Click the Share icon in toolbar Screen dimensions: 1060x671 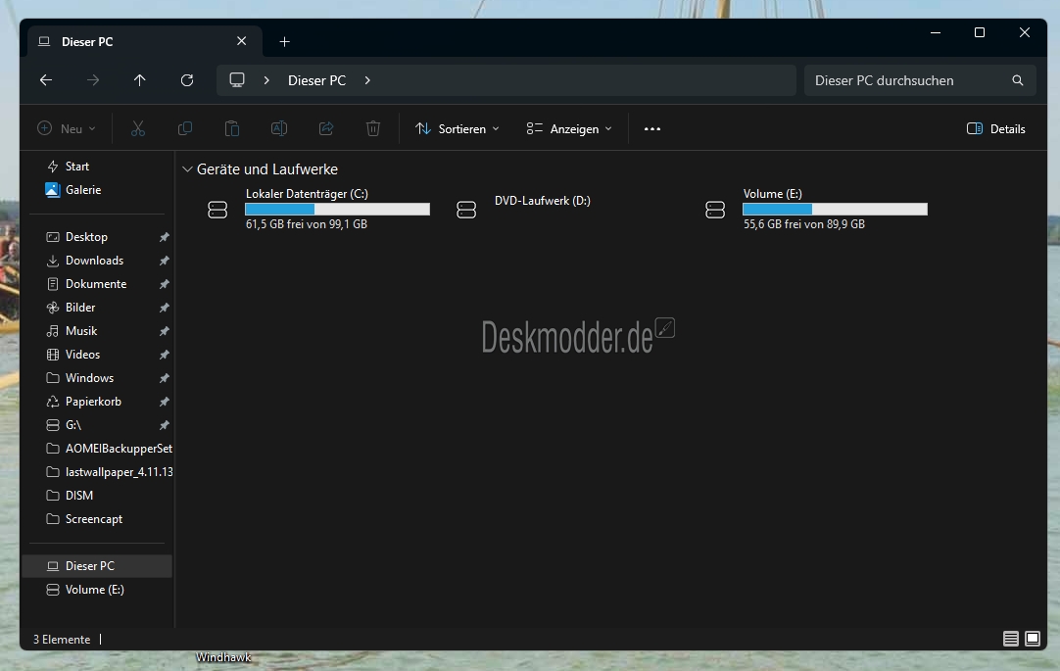pyautogui.click(x=326, y=128)
